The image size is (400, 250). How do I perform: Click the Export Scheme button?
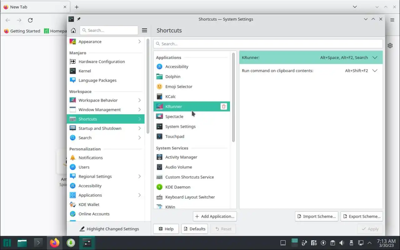pos(362,216)
